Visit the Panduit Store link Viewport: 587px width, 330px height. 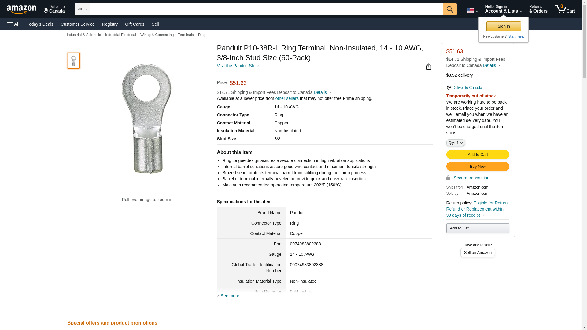[x=238, y=66]
